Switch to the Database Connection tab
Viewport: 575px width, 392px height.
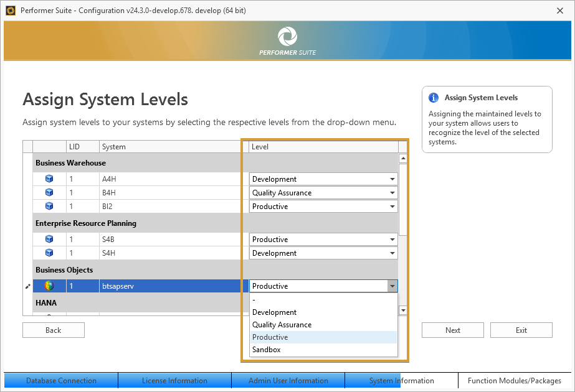61,381
